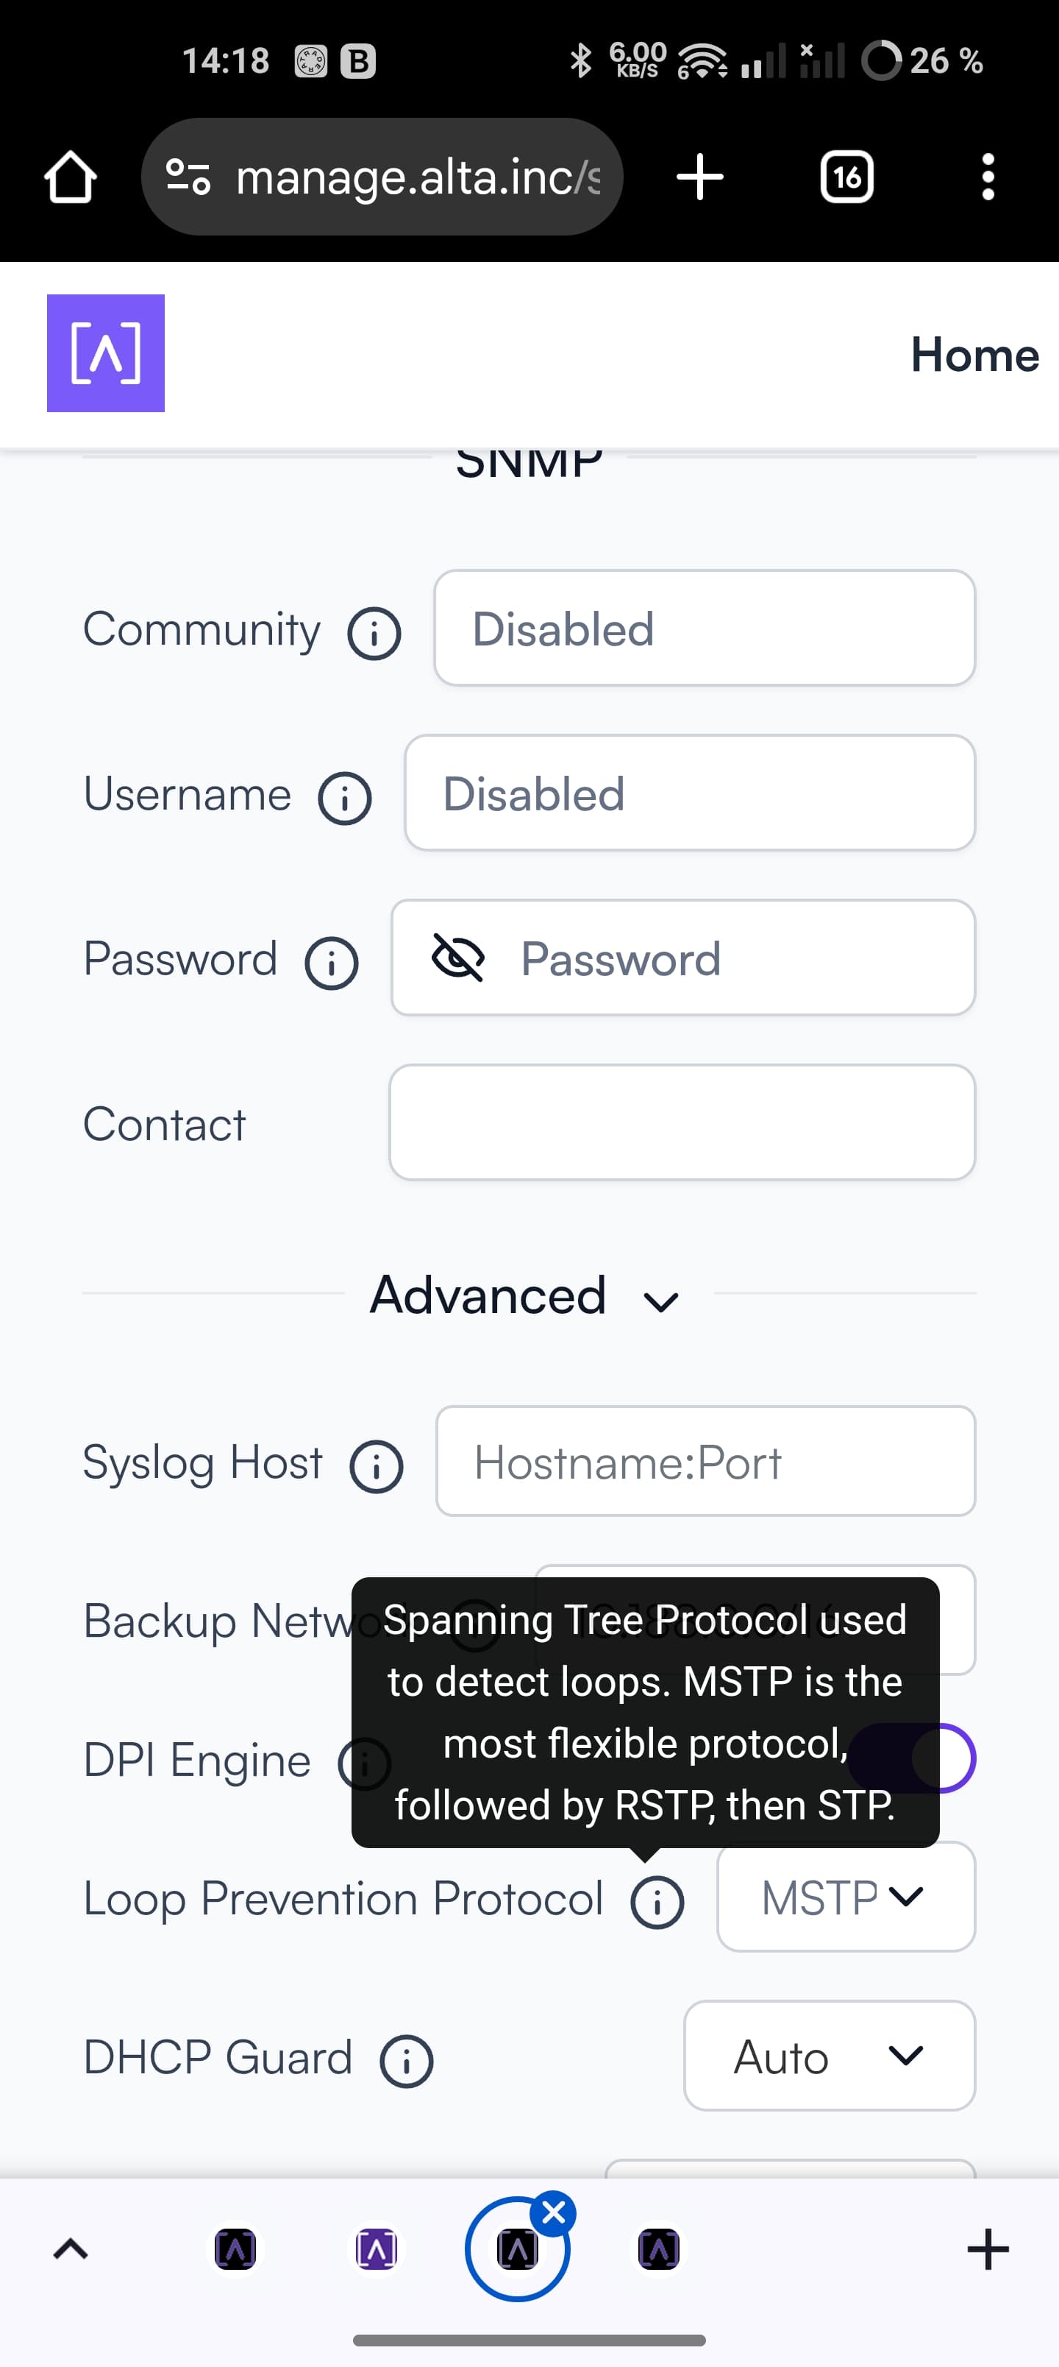Click the DHCP Guard info icon

(406, 2061)
